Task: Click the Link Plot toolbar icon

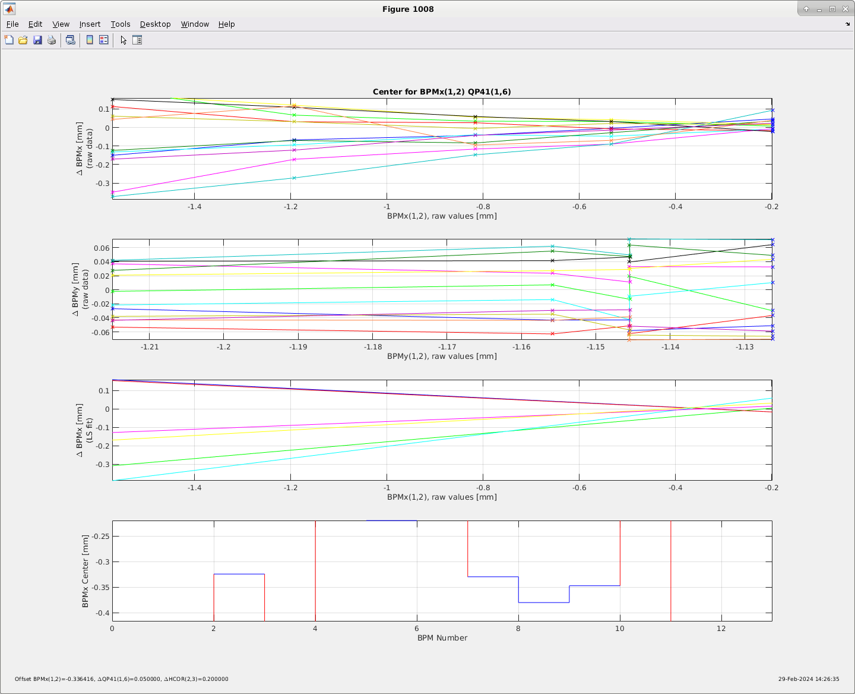Action: click(x=71, y=40)
